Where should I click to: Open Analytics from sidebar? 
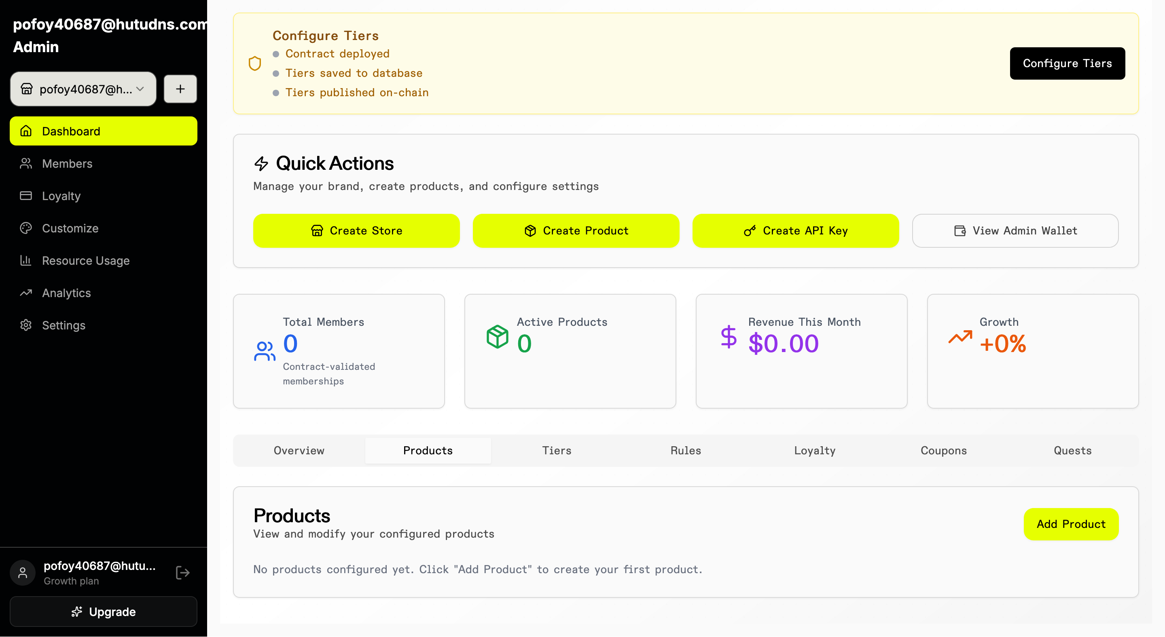click(x=66, y=293)
